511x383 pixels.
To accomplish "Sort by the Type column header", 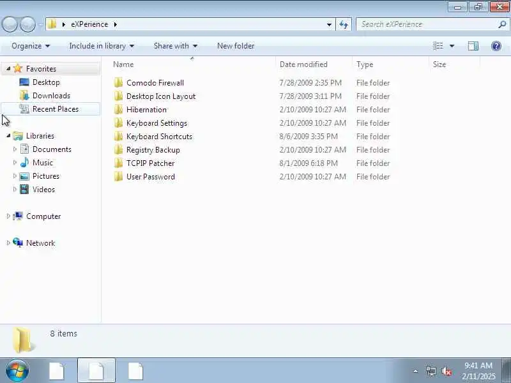I will pos(365,64).
